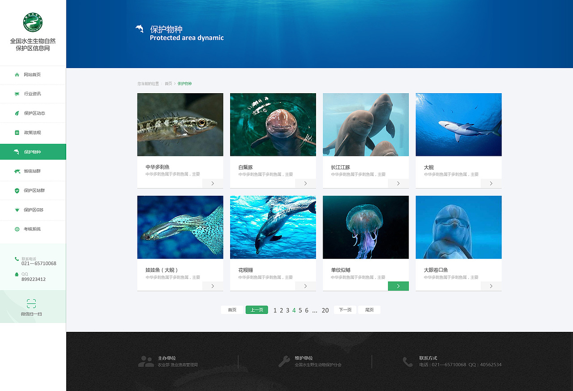
Task: Click the calendar icon beside 政策法规
Action: [x=17, y=133]
